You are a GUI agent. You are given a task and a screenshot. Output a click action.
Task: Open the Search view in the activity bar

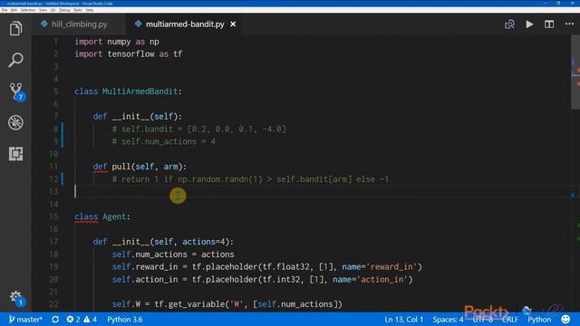pyautogui.click(x=15, y=60)
